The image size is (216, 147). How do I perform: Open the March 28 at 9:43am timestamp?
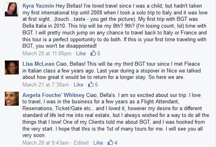tap(46, 143)
